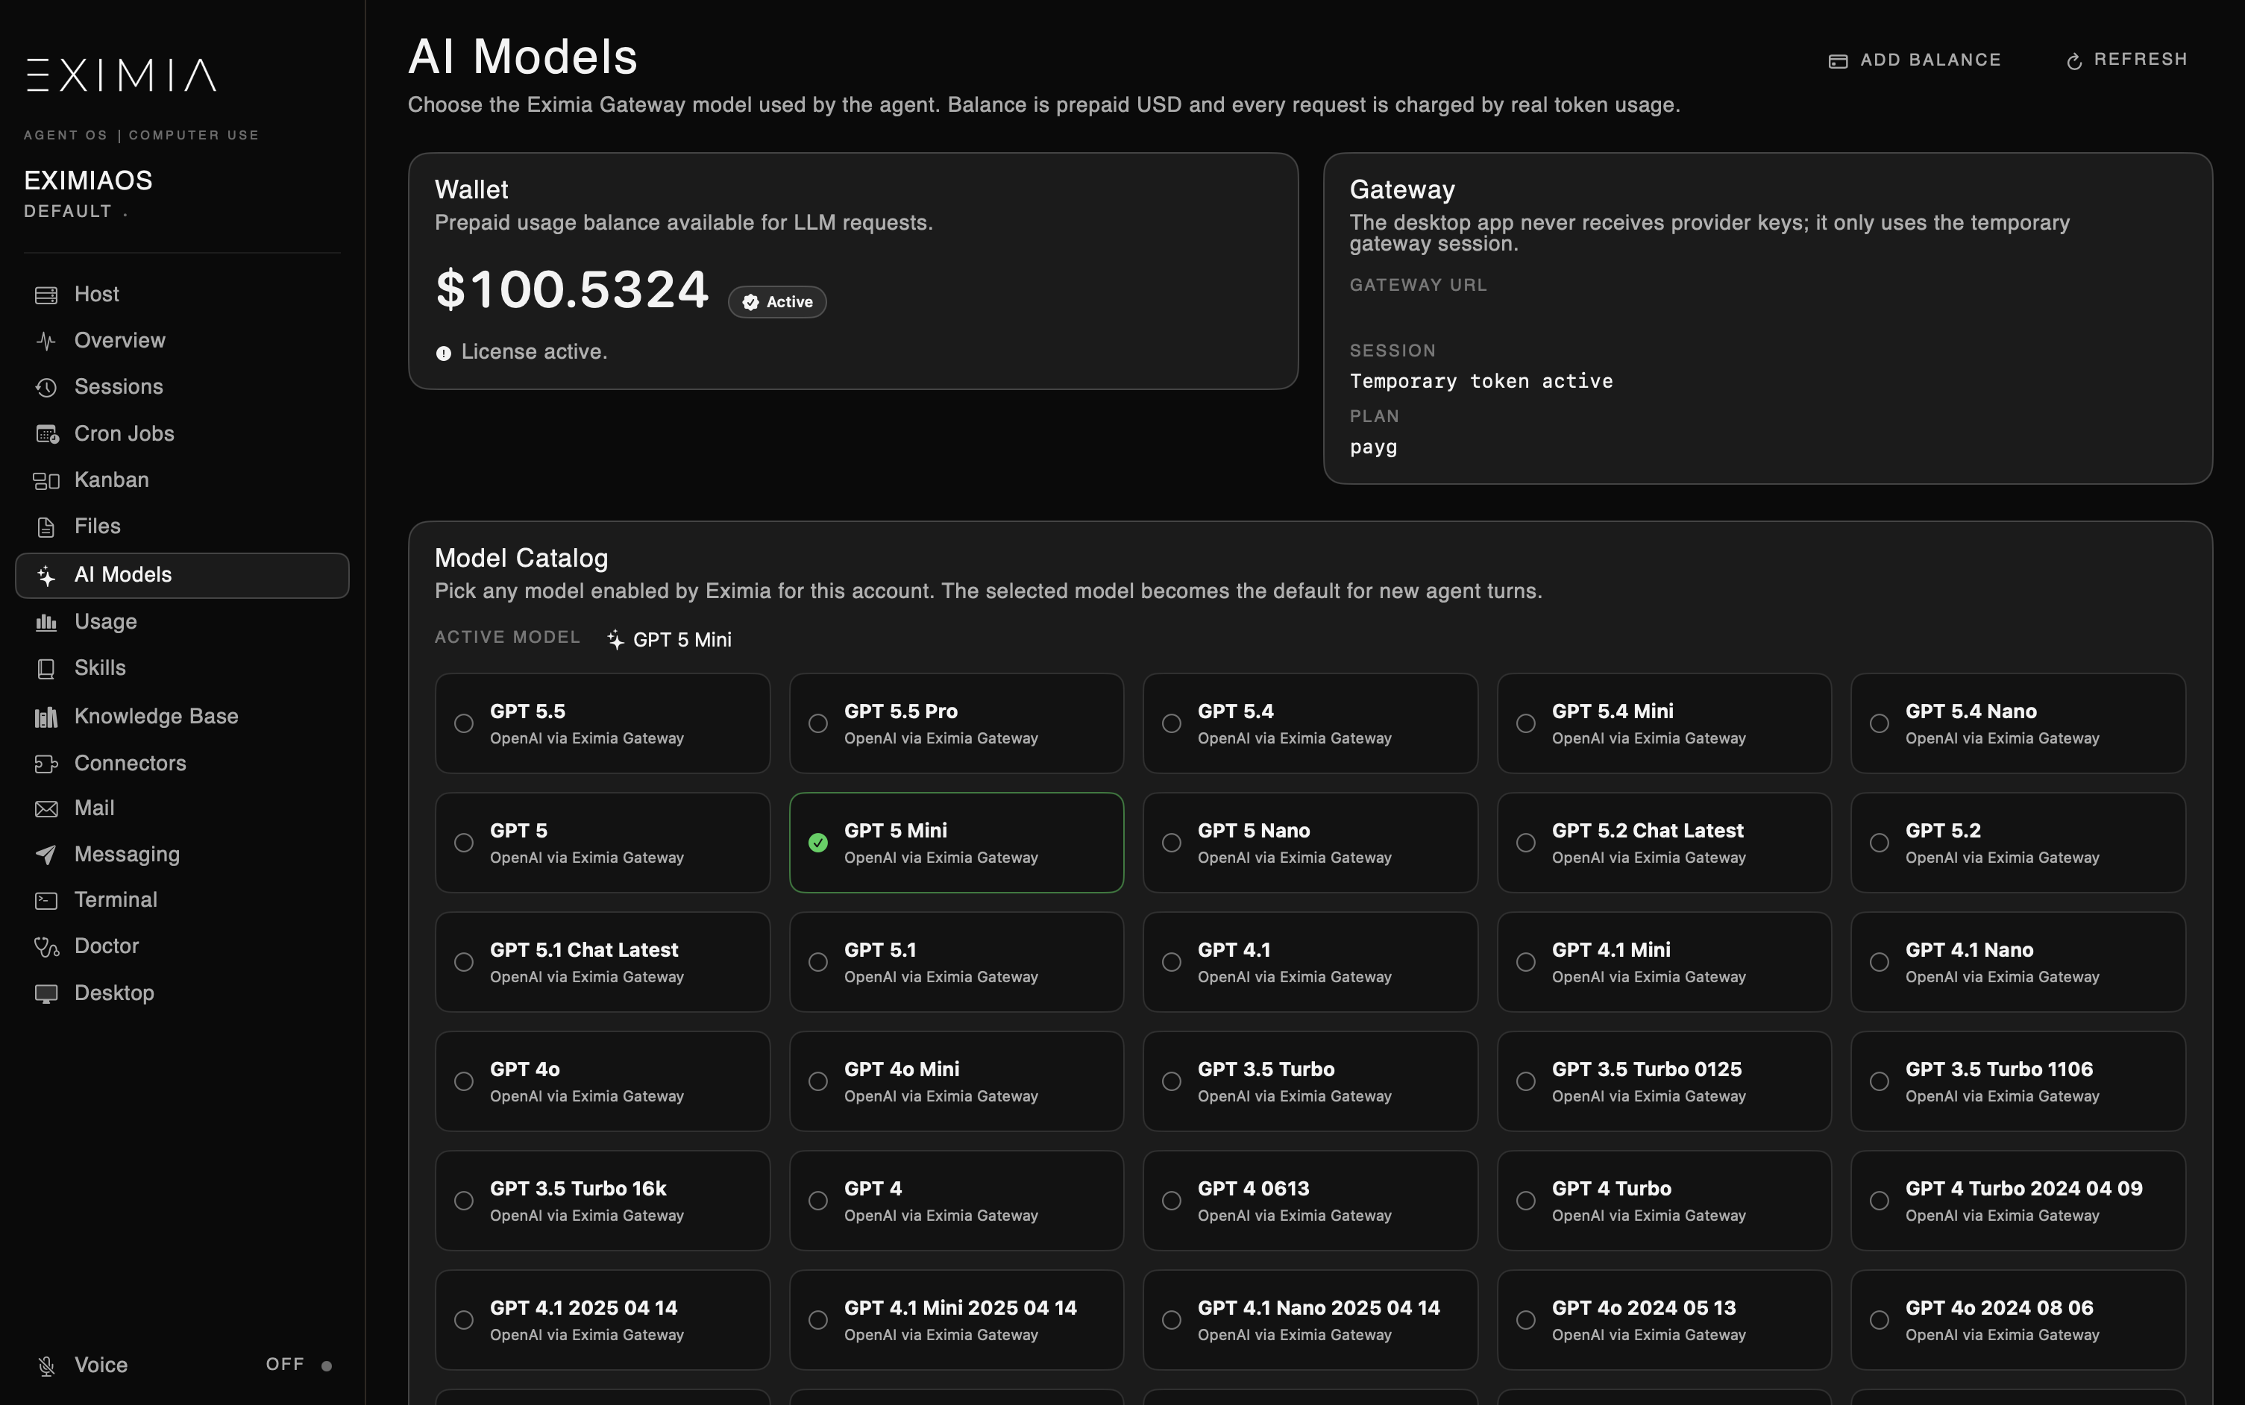Click the Desktop monitor icon

45,994
